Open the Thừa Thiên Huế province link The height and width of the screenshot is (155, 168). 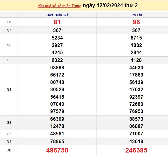tap(57, 15)
